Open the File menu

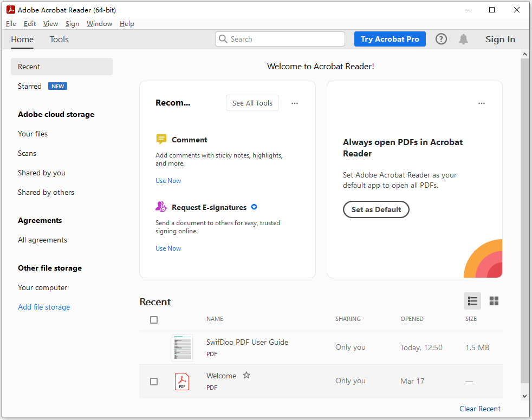[x=11, y=24]
